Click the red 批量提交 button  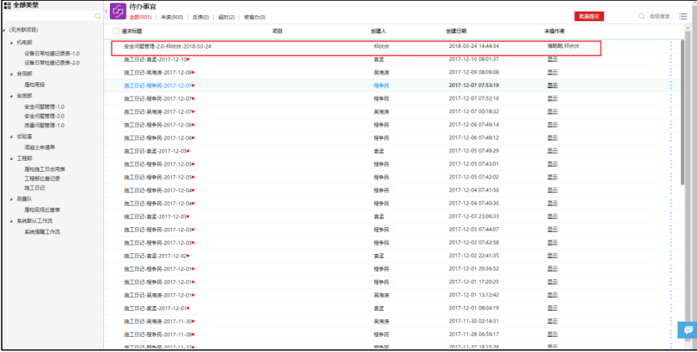tap(589, 17)
